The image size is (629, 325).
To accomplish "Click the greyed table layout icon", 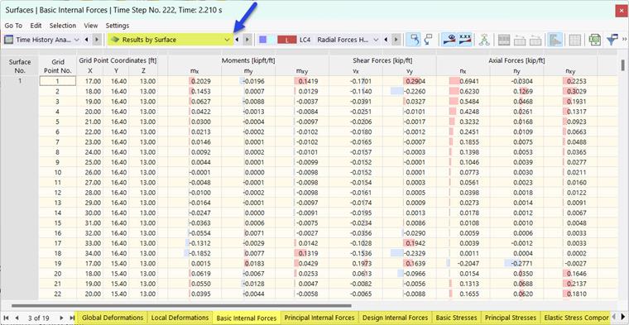I will pos(504,40).
